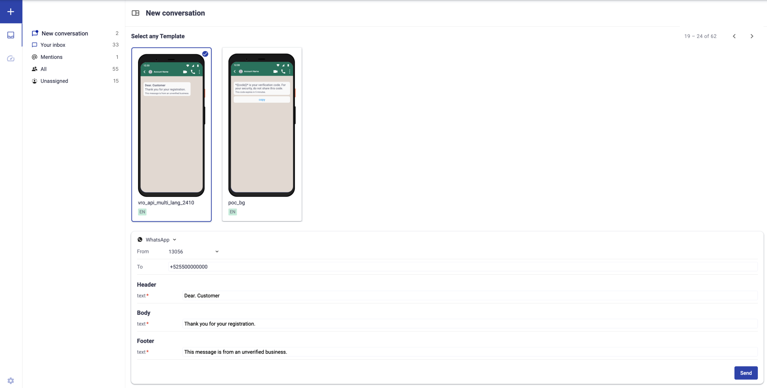
Task: Show Unassigned conversations
Action: click(x=54, y=81)
